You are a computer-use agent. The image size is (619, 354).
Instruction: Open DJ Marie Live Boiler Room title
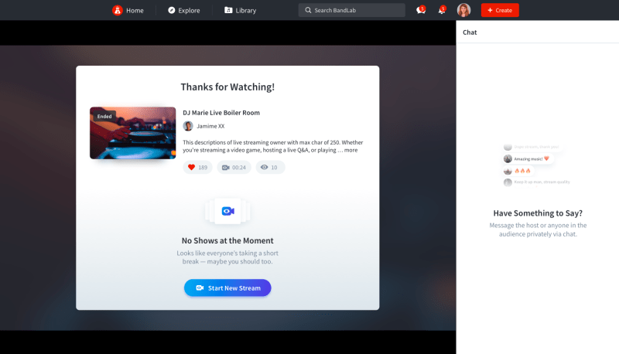pyautogui.click(x=221, y=113)
